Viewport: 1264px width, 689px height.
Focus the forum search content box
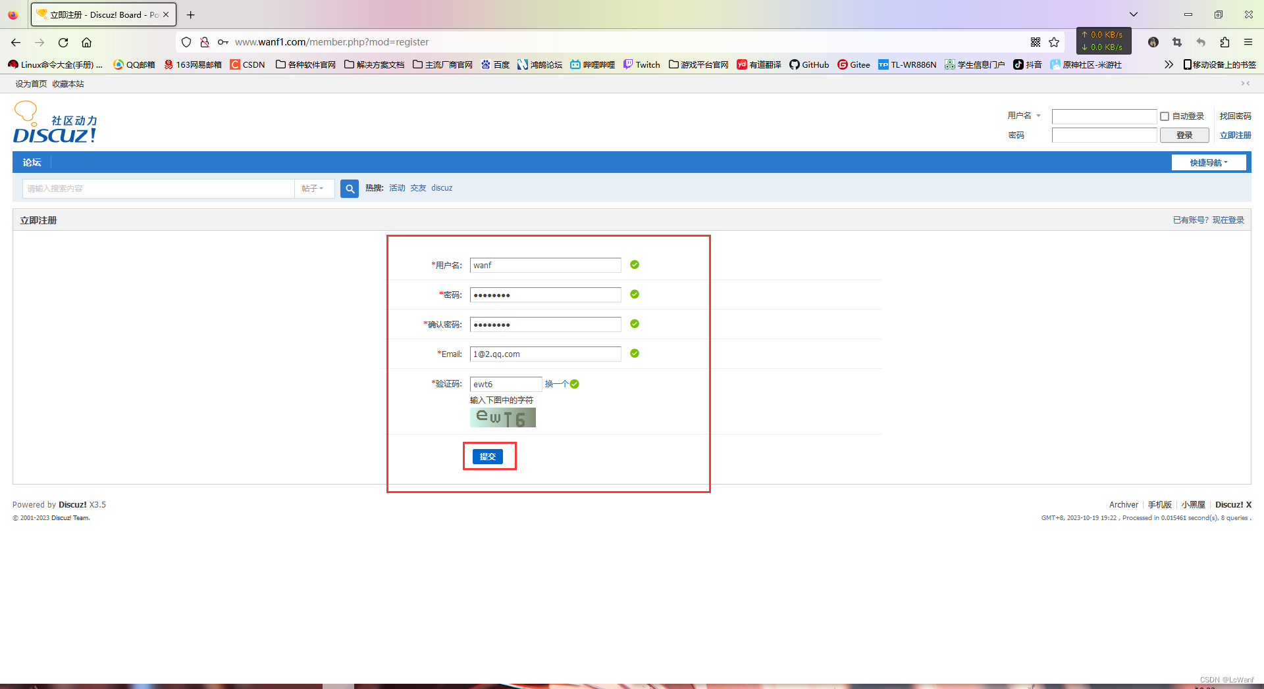(x=158, y=189)
